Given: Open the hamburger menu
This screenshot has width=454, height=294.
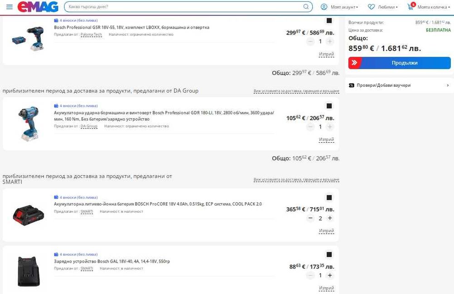Looking at the screenshot, I should pyautogui.click(x=10, y=7).
